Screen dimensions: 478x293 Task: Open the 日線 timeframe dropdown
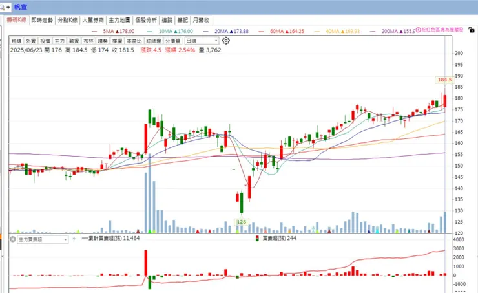pos(202,41)
